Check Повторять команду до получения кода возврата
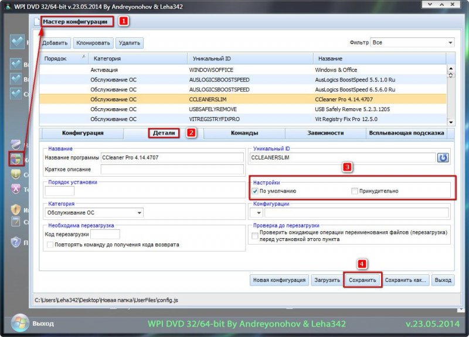This screenshot has width=469, height=337. pos(50,245)
